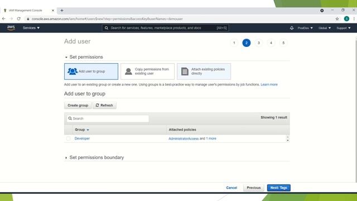Jump to wizard step 5
The height and width of the screenshot is (201, 357).
(283, 43)
